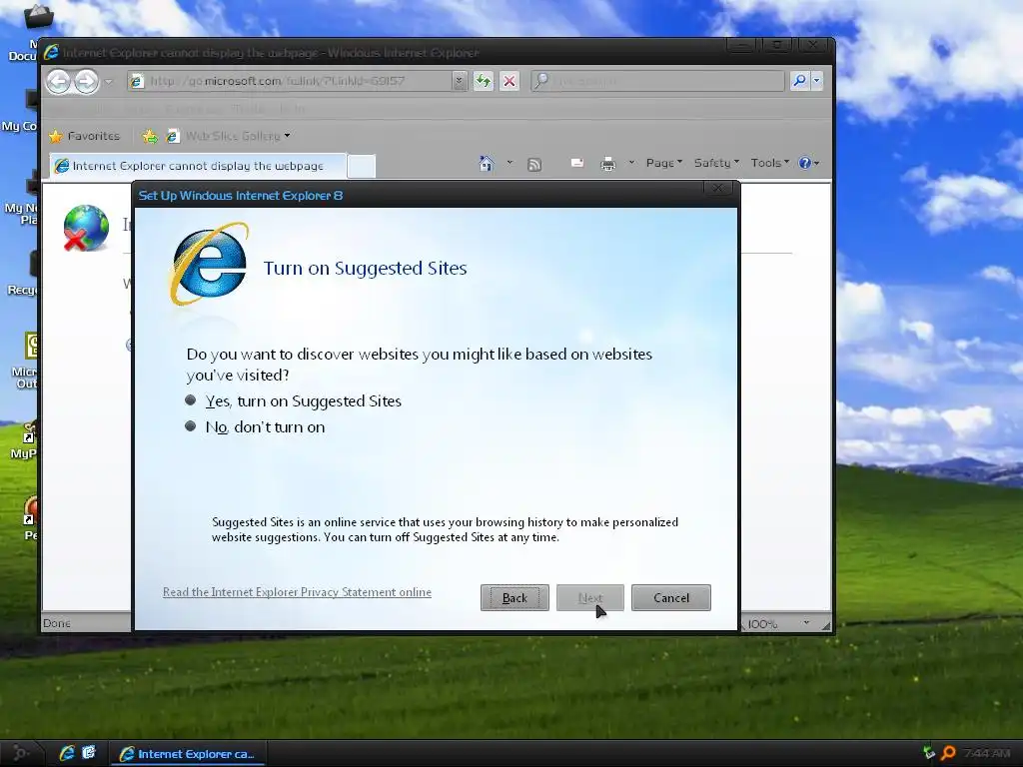
Task: Click the Internet Explorer logo in dialog
Action: click(210, 264)
